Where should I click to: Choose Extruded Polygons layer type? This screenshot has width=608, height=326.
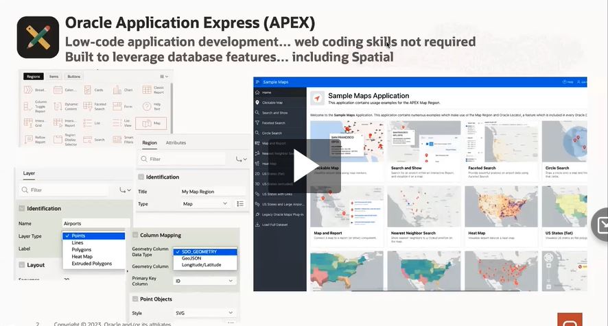pos(94,264)
